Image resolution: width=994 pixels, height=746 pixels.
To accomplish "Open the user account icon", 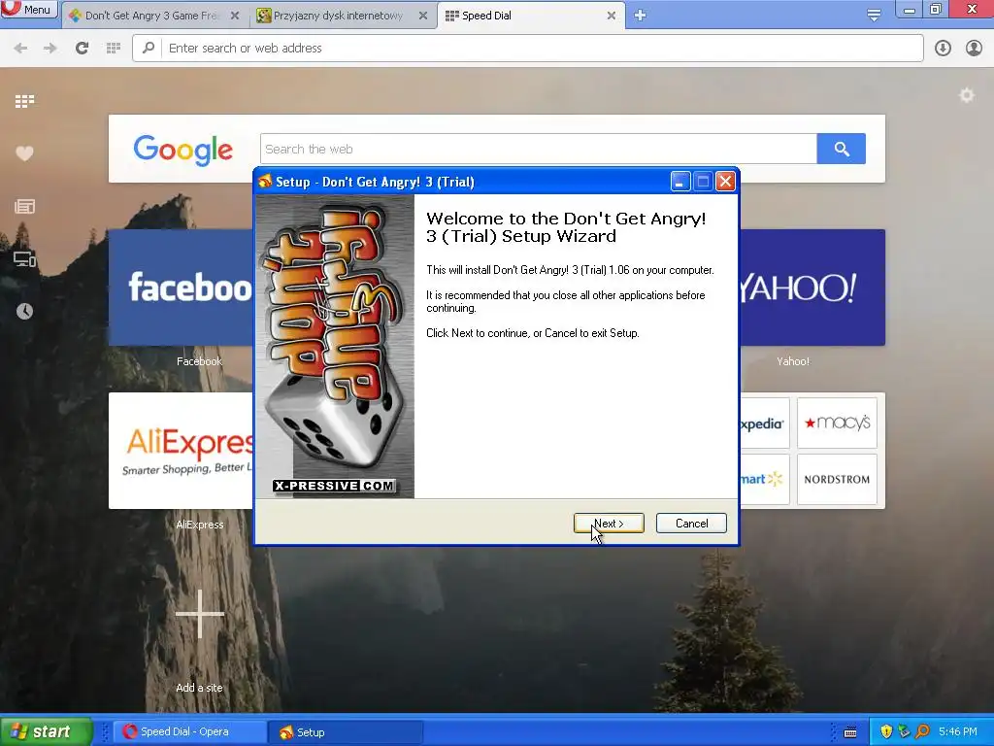I will point(974,49).
